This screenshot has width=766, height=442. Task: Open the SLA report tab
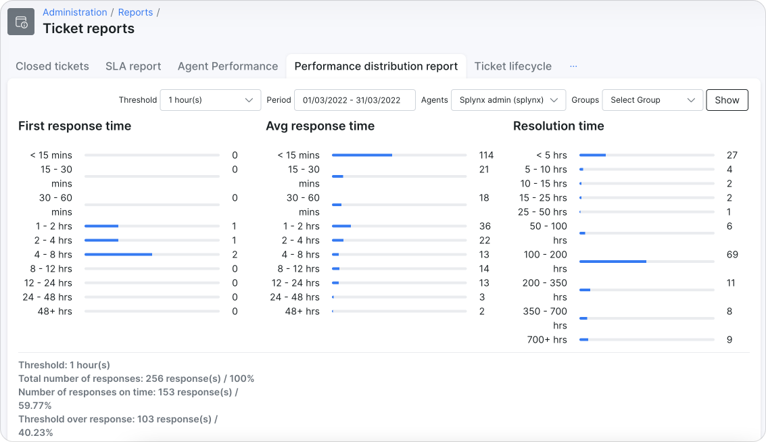coord(133,66)
